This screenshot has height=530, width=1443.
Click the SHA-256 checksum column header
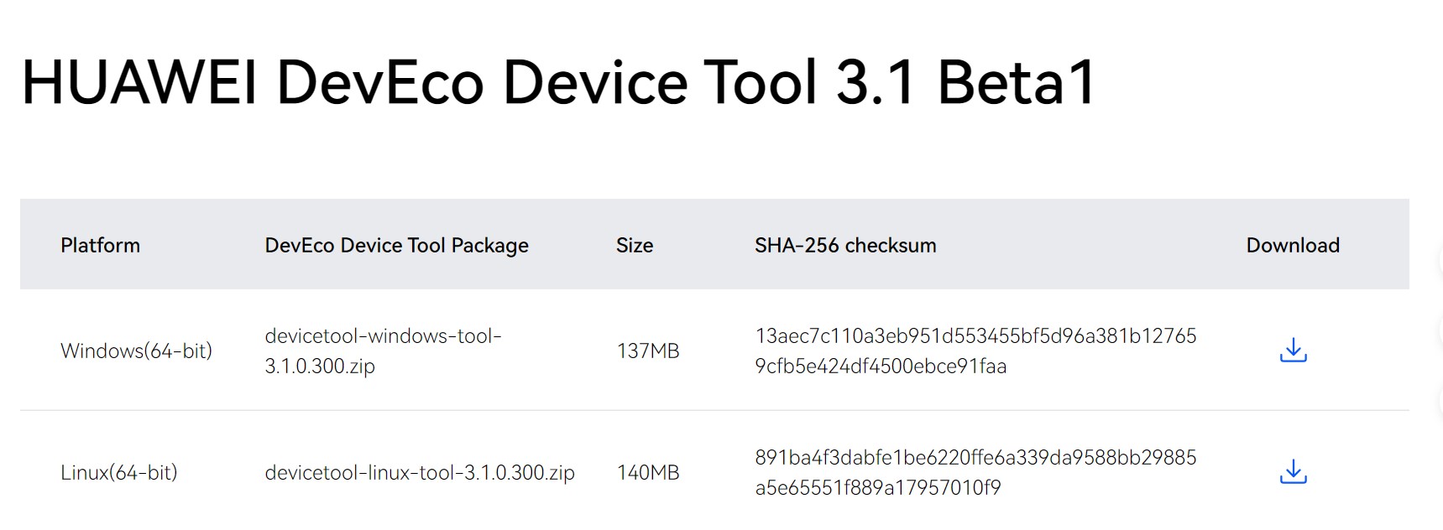[x=844, y=245]
